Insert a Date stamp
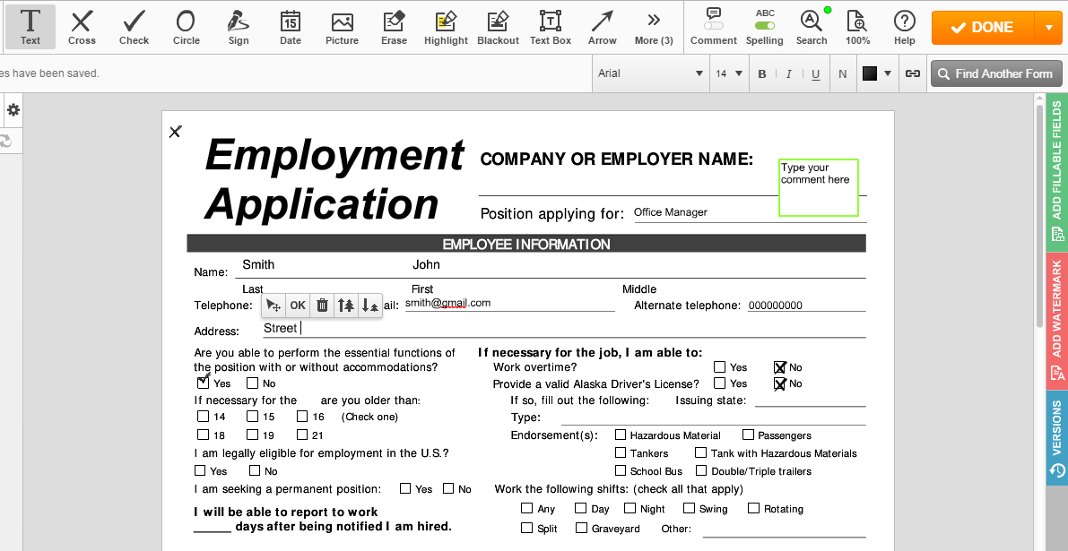 291,27
